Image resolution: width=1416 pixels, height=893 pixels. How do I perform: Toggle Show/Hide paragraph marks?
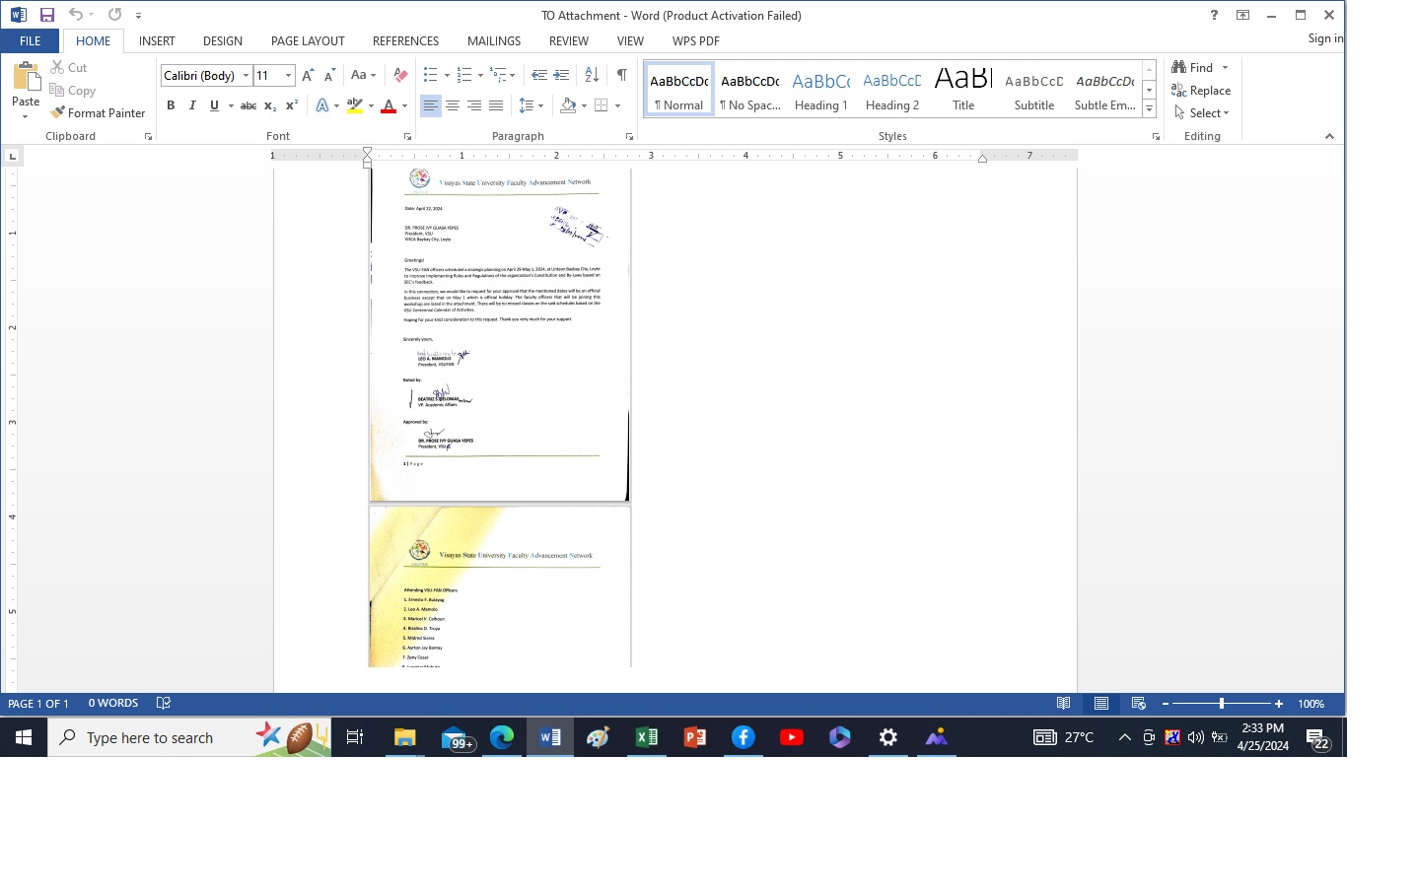(621, 75)
